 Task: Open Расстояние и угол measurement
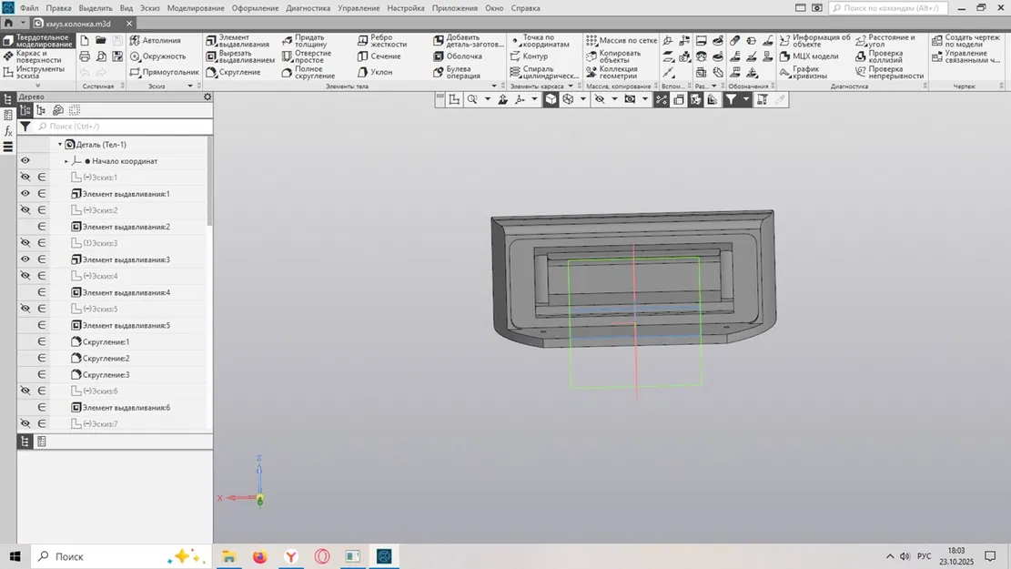(x=885, y=41)
